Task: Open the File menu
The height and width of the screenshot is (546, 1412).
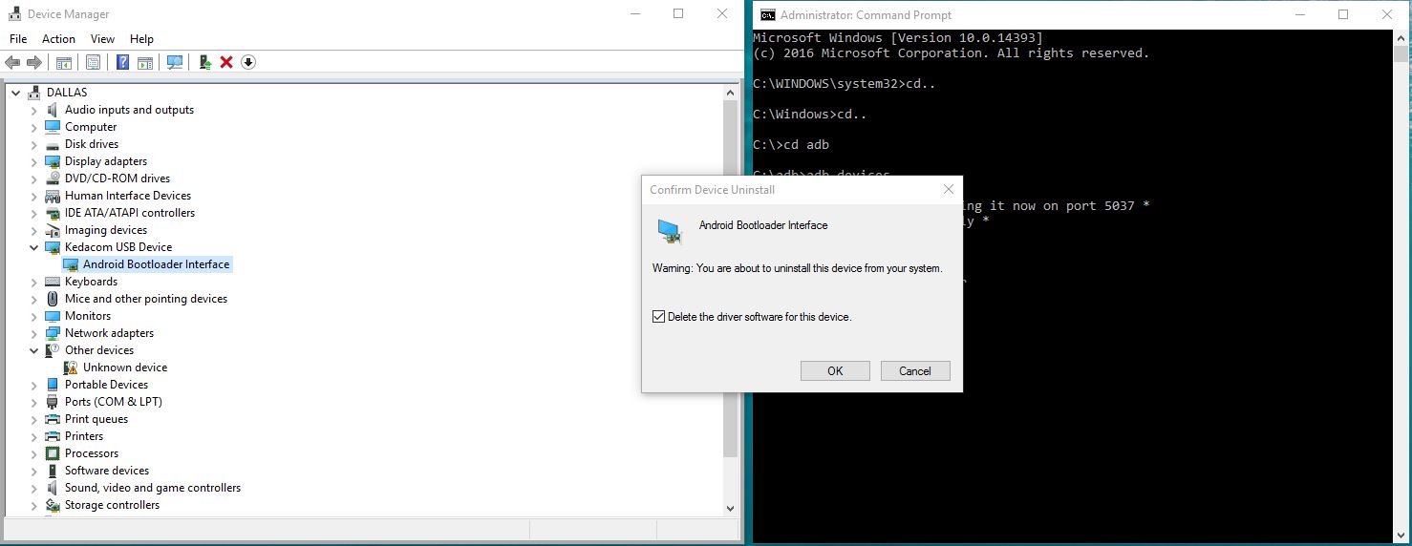Action: (18, 39)
